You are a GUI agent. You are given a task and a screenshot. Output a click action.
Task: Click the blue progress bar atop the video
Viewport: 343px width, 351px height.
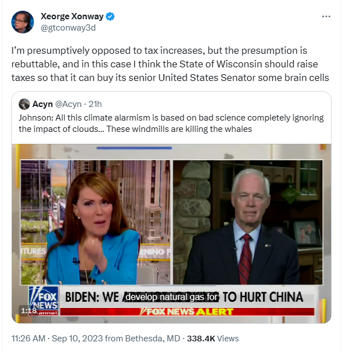134,148
